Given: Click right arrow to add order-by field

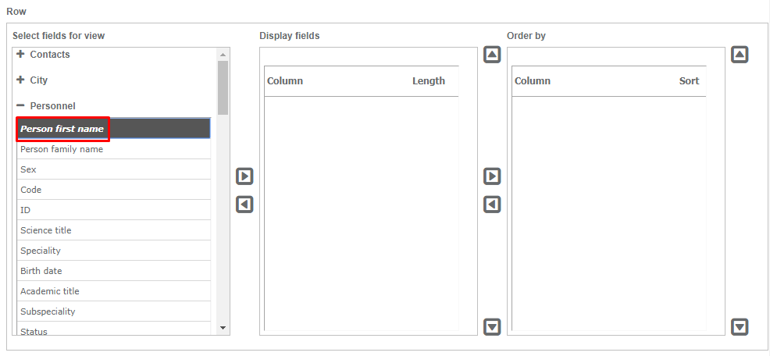Looking at the screenshot, I should (x=492, y=176).
